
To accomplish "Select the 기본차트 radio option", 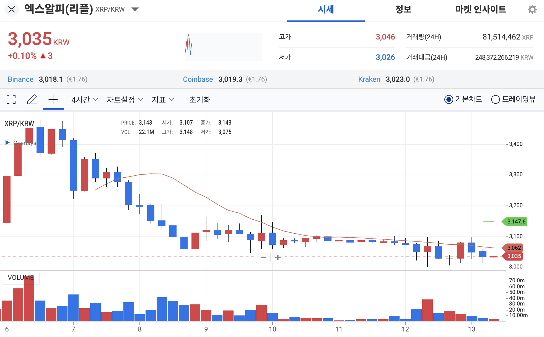I will point(449,99).
